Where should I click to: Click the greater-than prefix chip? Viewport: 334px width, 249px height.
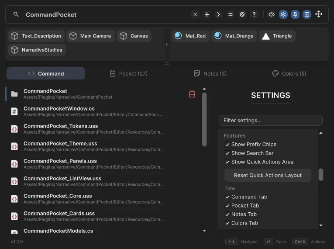[x=219, y=14]
